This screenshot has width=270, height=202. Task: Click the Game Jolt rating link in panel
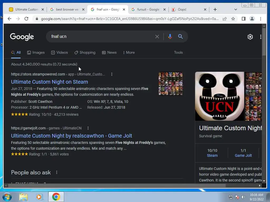[x=243, y=155]
